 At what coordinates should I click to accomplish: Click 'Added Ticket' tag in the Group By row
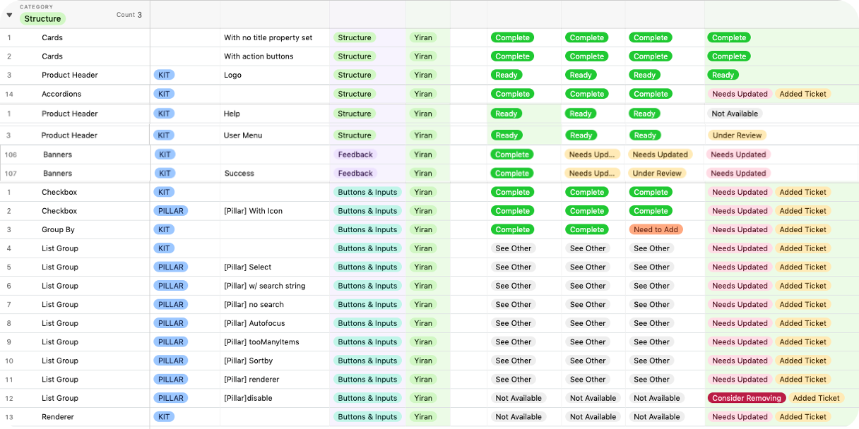(x=803, y=230)
